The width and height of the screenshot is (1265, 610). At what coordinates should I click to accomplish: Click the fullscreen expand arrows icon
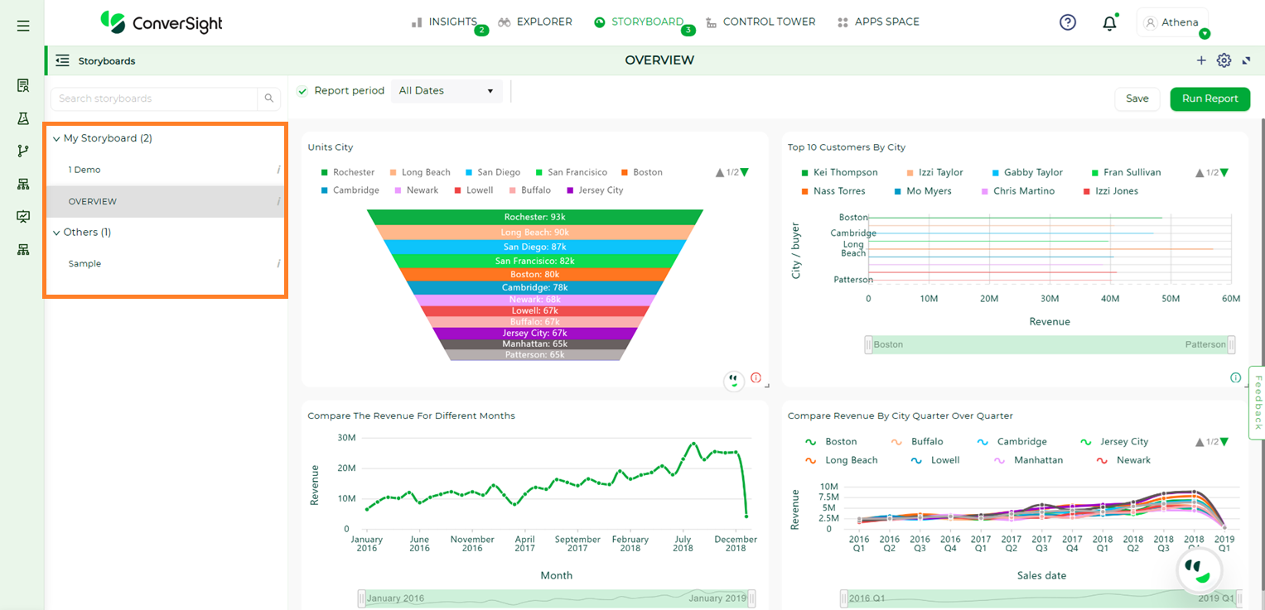click(1246, 60)
